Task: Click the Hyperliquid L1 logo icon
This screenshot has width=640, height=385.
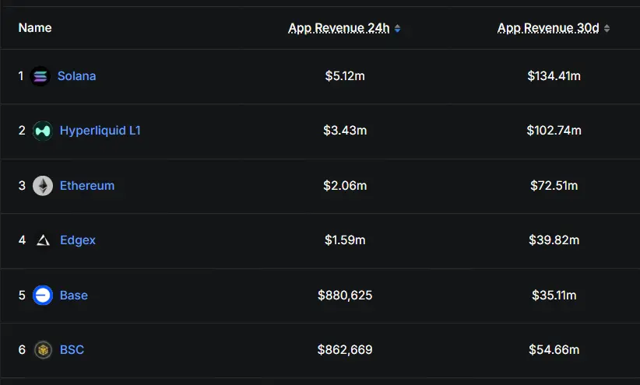Action: [x=43, y=131]
